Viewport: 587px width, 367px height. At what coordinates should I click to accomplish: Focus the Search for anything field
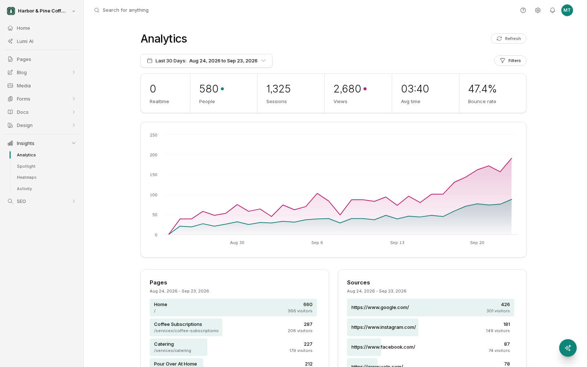pos(125,10)
